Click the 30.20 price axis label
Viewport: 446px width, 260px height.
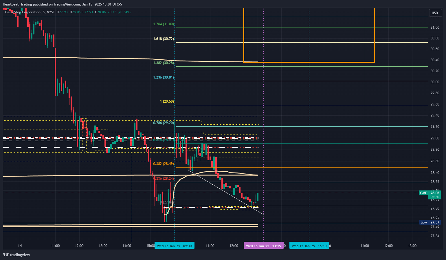pyautogui.click(x=435, y=71)
